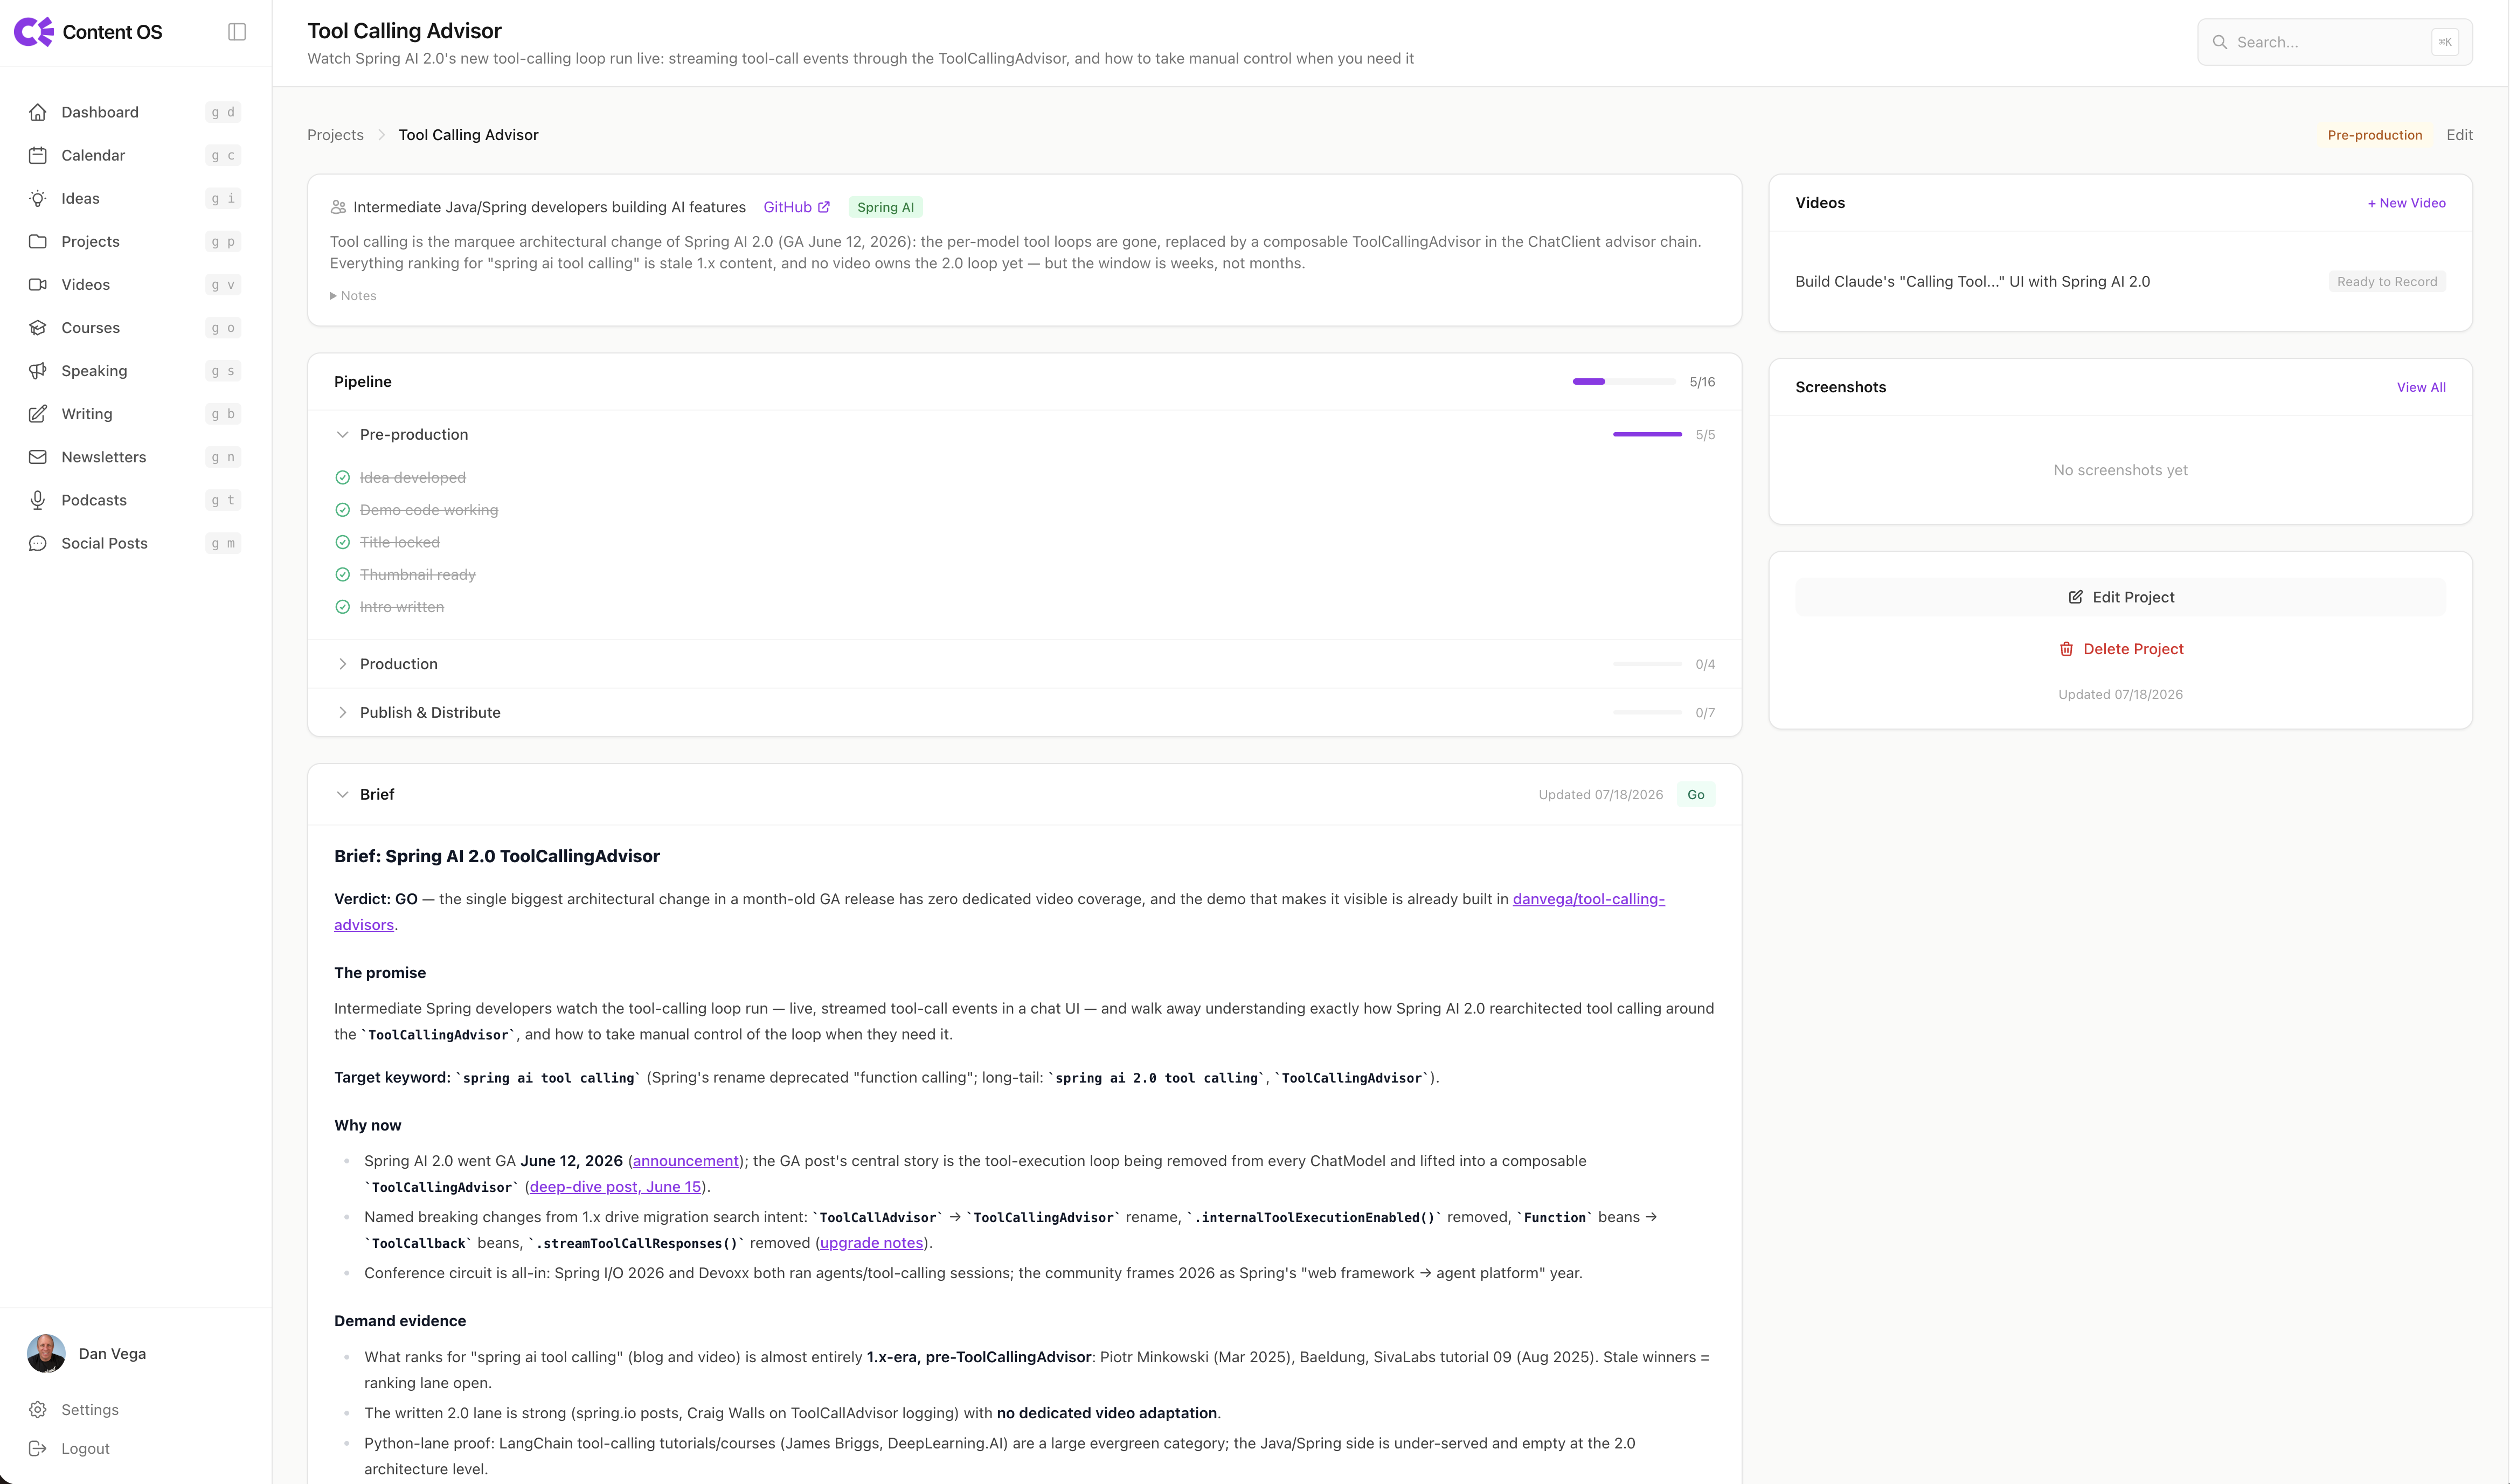This screenshot has height=1484, width=2510.
Task: Click the Pre-production status badge
Action: coord(2374,135)
